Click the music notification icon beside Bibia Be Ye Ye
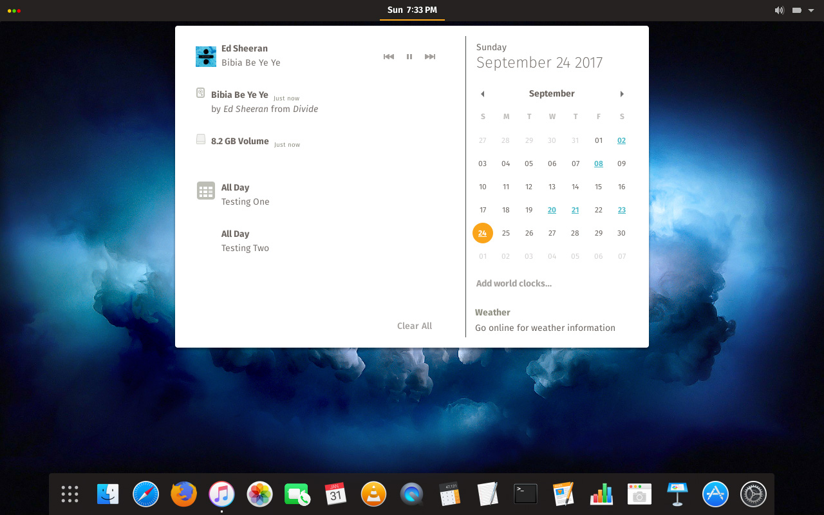 tap(201, 93)
